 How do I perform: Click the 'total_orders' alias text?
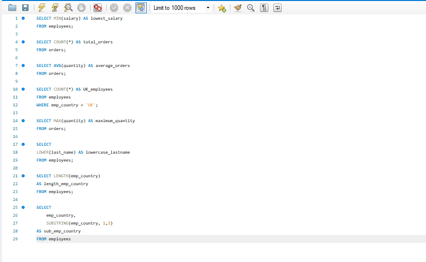click(x=98, y=42)
